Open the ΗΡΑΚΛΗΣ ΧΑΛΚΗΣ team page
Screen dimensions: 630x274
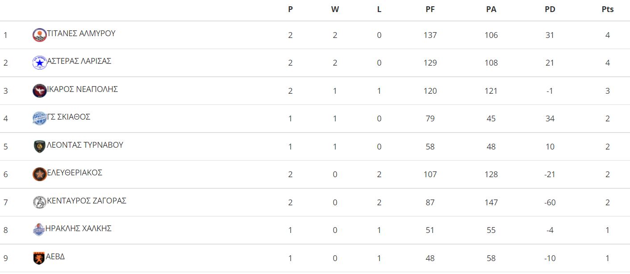79,228
